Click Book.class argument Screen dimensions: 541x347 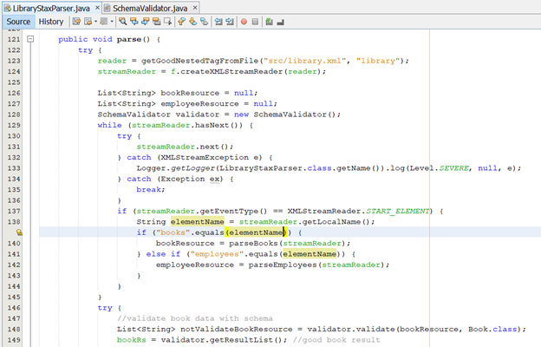(x=492, y=329)
